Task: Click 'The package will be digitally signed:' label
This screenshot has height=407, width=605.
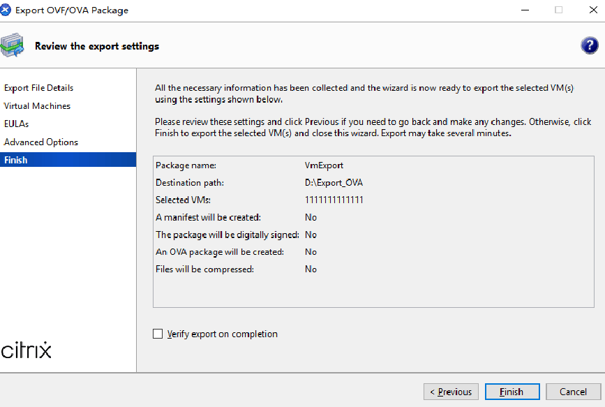Action: click(x=227, y=235)
